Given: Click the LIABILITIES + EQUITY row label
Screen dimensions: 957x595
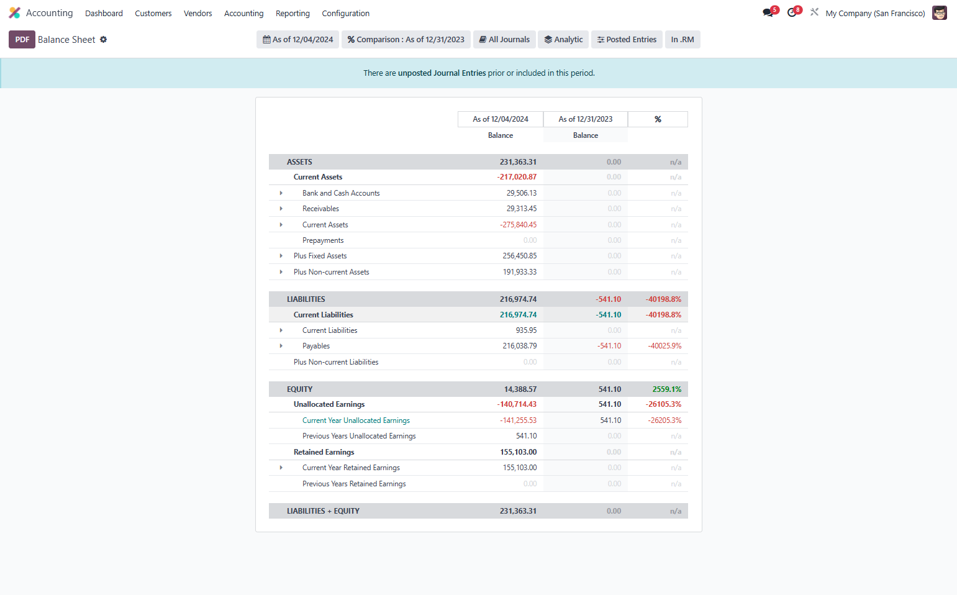Looking at the screenshot, I should click(x=323, y=511).
